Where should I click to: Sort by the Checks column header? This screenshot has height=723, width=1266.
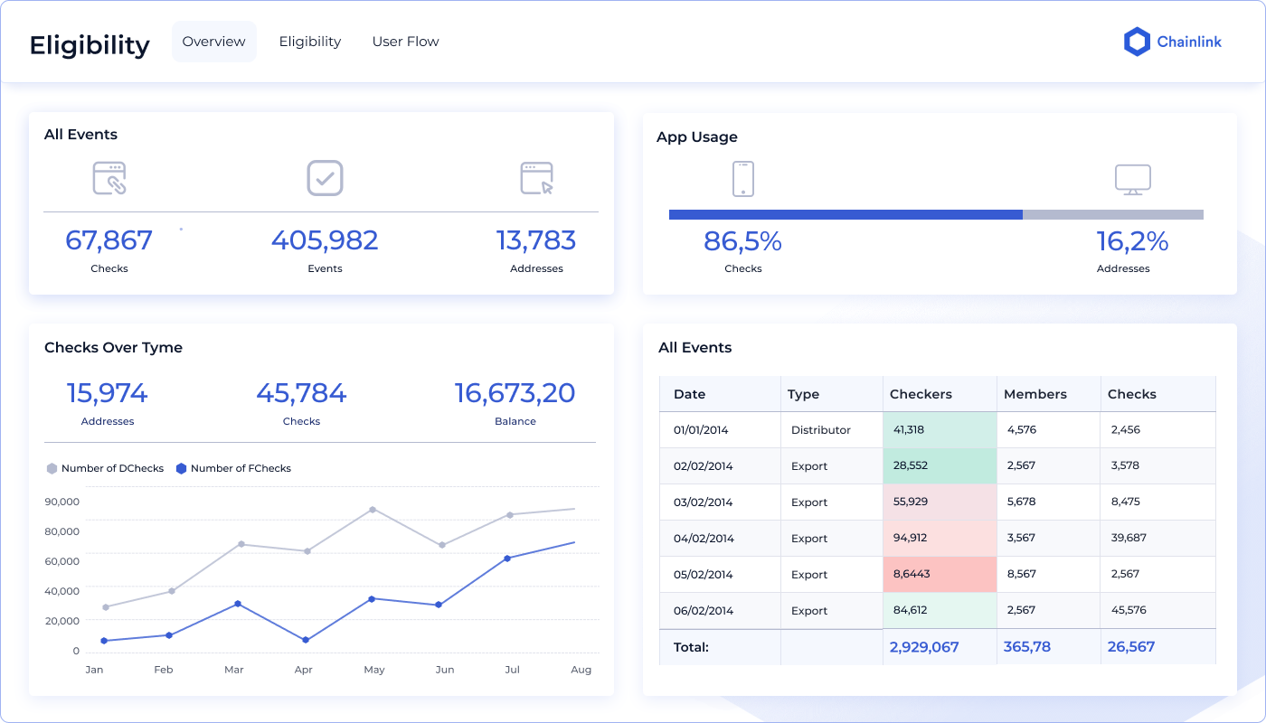tap(1158, 394)
